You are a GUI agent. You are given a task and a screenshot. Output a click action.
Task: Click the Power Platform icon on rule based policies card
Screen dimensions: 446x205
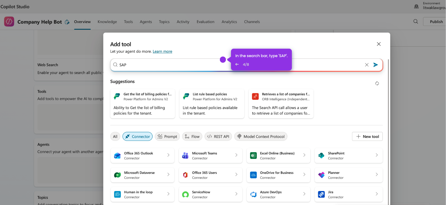(186, 96)
